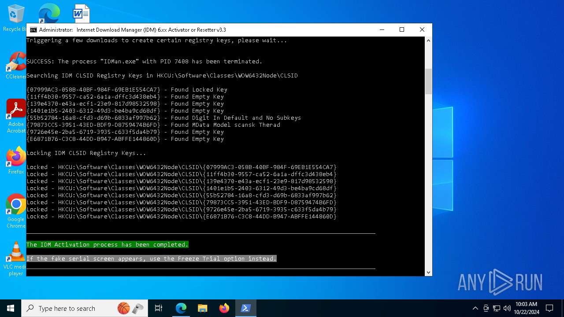This screenshot has height=317, width=564.
Task: Click the Locked line ending in ABFFE144860D}
Action: pos(182,217)
